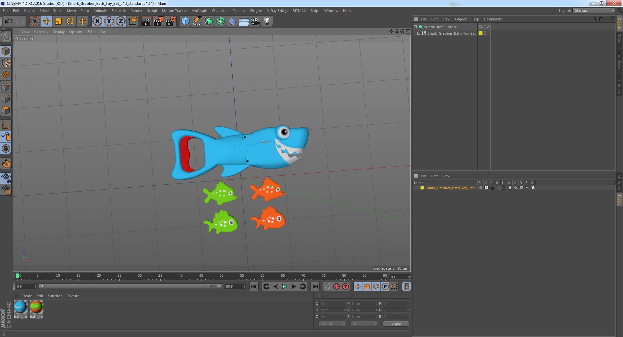Toggle Autokeying button

[336, 286]
